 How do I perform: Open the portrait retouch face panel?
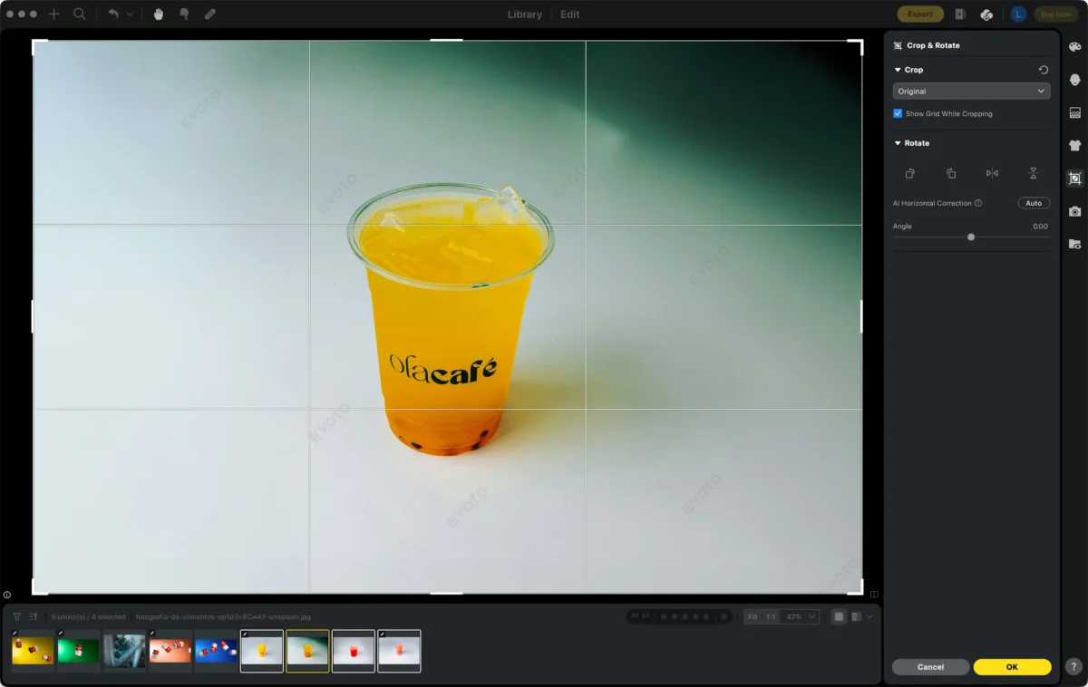pos(1075,80)
